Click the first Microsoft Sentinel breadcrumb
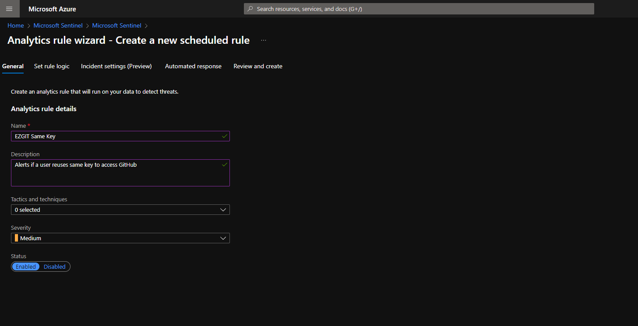This screenshot has width=638, height=326. tap(58, 26)
